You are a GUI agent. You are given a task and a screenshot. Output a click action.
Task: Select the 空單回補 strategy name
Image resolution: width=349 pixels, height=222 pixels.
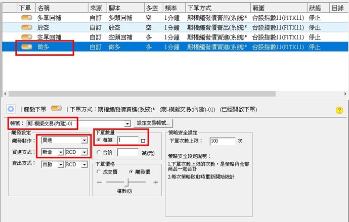click(49, 37)
